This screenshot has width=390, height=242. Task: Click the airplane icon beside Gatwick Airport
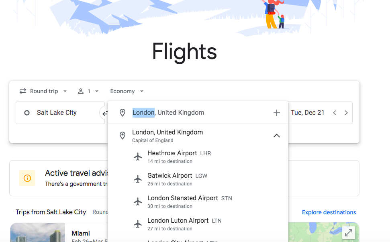138,179
